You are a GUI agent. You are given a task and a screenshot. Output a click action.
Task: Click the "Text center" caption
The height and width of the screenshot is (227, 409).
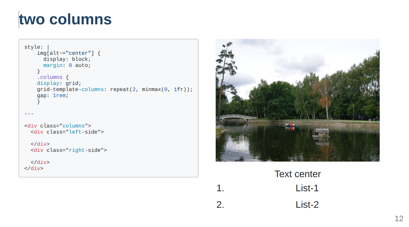click(x=297, y=174)
